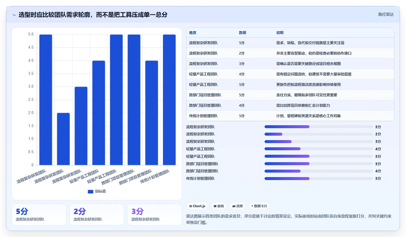Click the 说明 column header

click(280, 33)
